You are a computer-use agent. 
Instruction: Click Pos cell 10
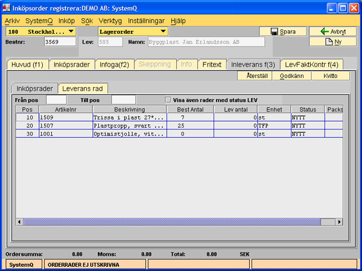[x=28, y=117]
